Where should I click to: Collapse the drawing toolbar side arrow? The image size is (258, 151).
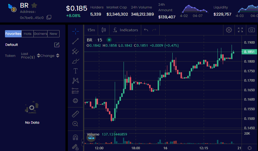(x=82, y=143)
